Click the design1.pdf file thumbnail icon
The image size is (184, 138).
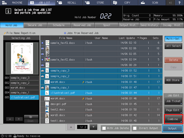(x=47, y=104)
